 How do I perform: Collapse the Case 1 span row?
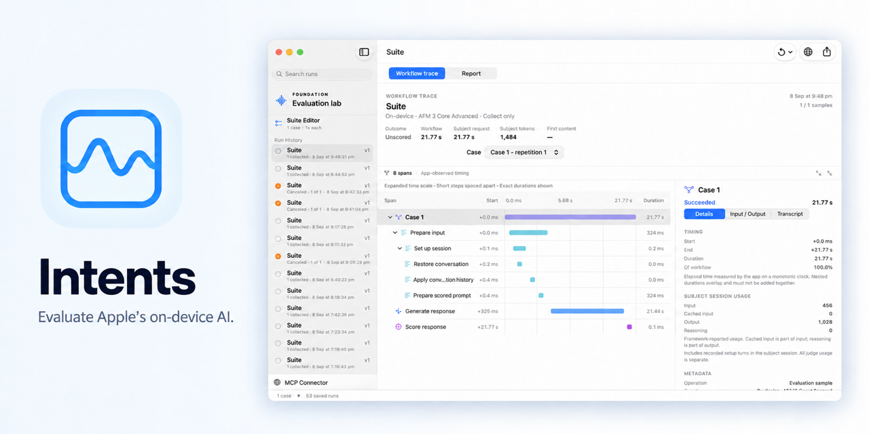click(x=390, y=217)
